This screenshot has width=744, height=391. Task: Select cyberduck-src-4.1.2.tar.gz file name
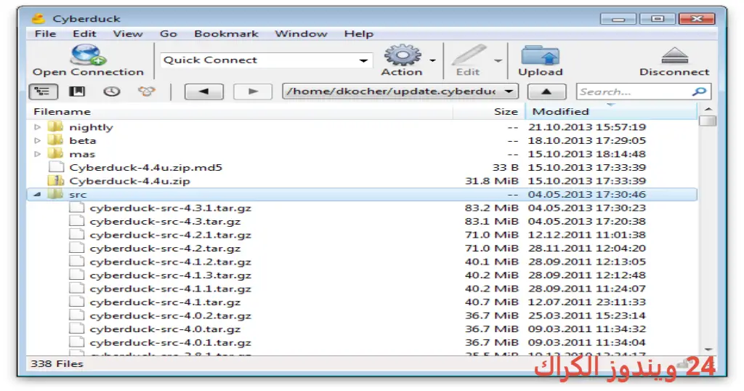point(170,262)
